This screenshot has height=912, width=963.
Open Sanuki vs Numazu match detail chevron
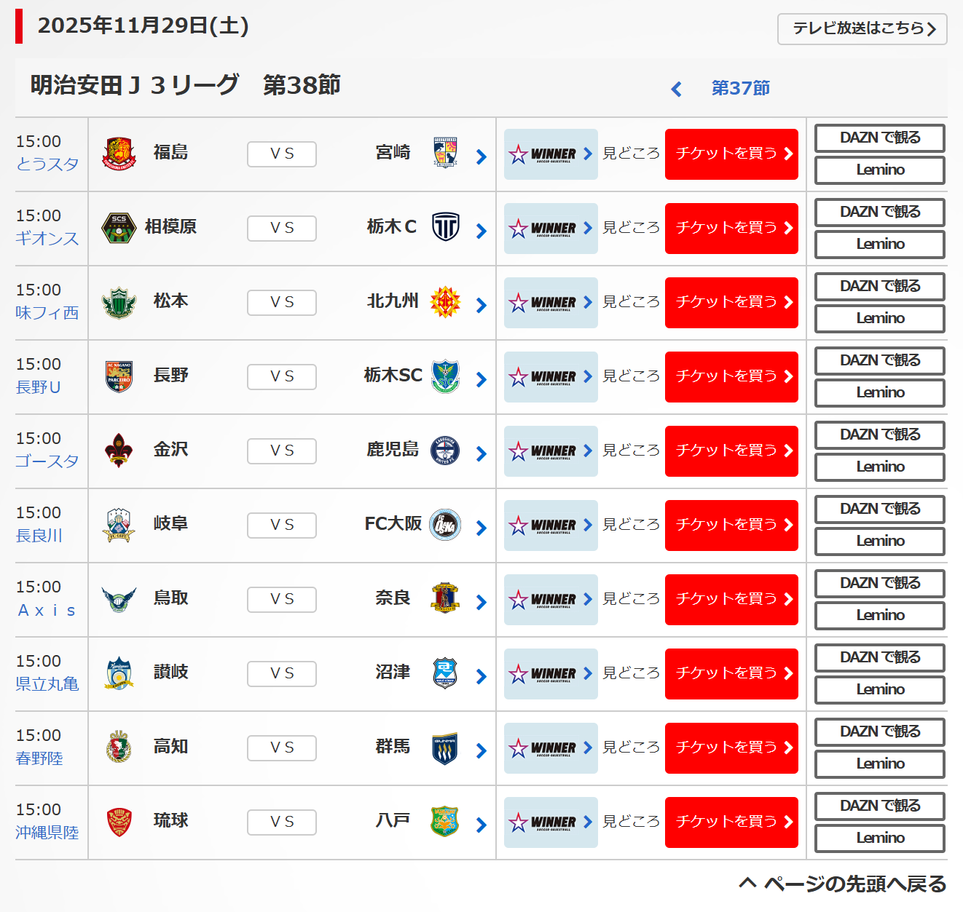click(x=481, y=676)
